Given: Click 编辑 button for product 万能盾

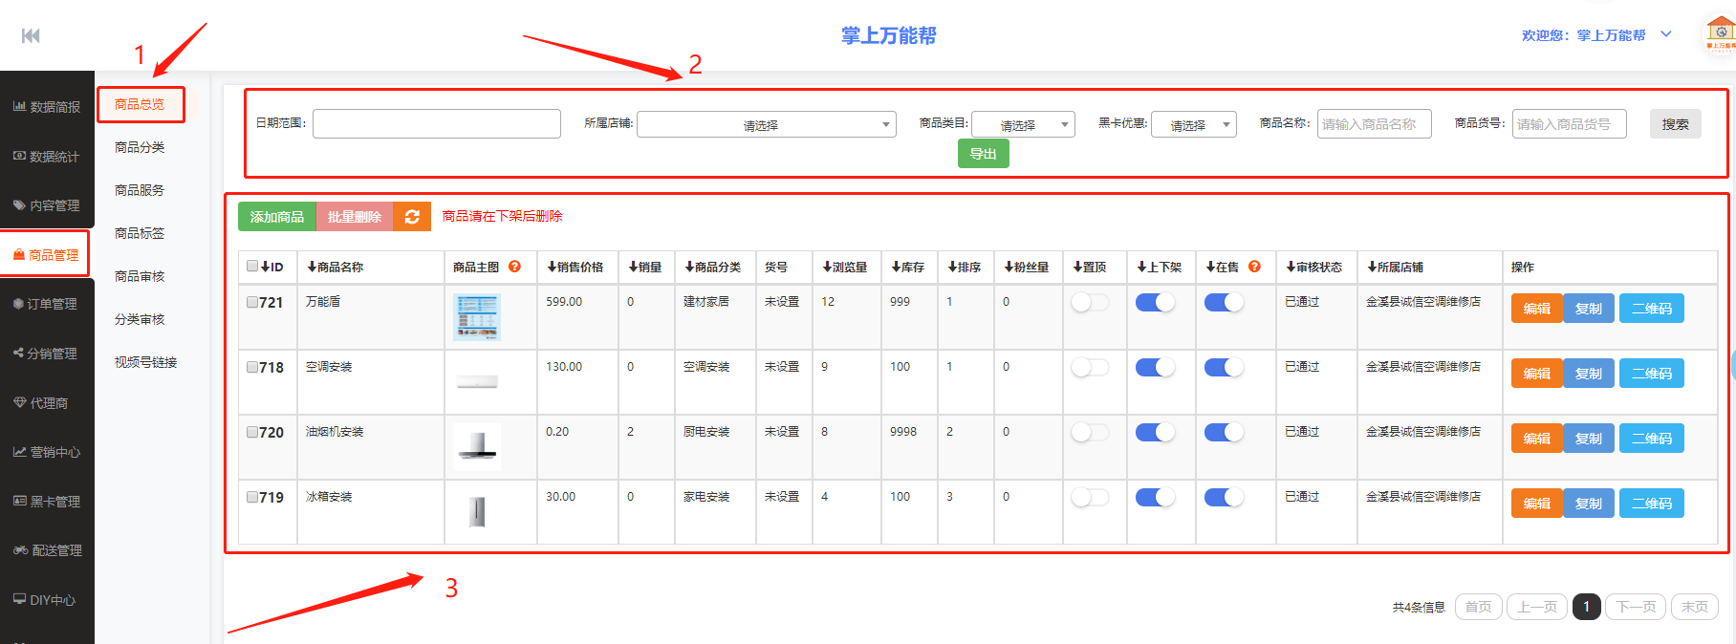Looking at the screenshot, I should pos(1536,309).
